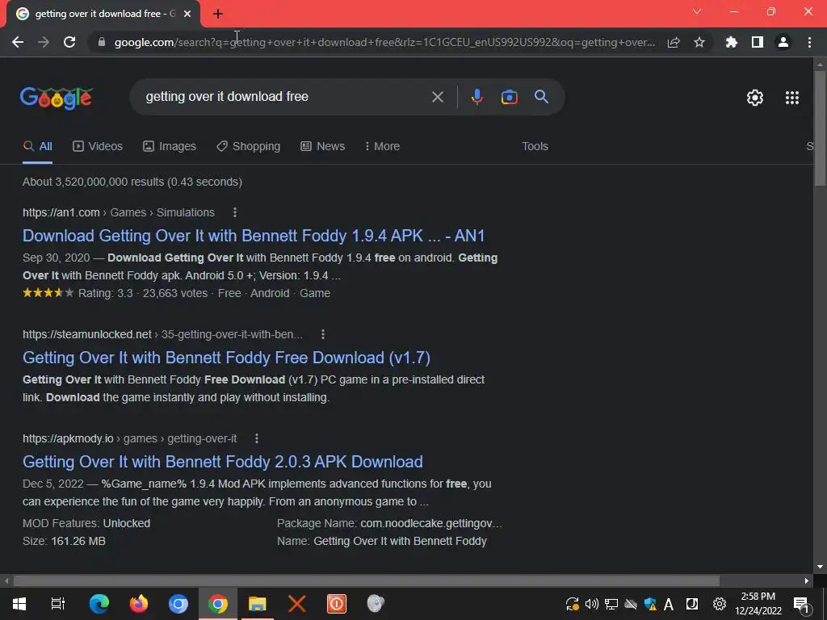Reload the current page
Screen dimensions: 827x620
(69, 42)
